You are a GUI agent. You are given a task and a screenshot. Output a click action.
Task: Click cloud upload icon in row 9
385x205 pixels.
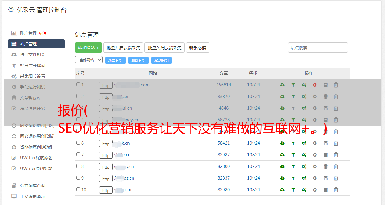[x=282, y=178]
